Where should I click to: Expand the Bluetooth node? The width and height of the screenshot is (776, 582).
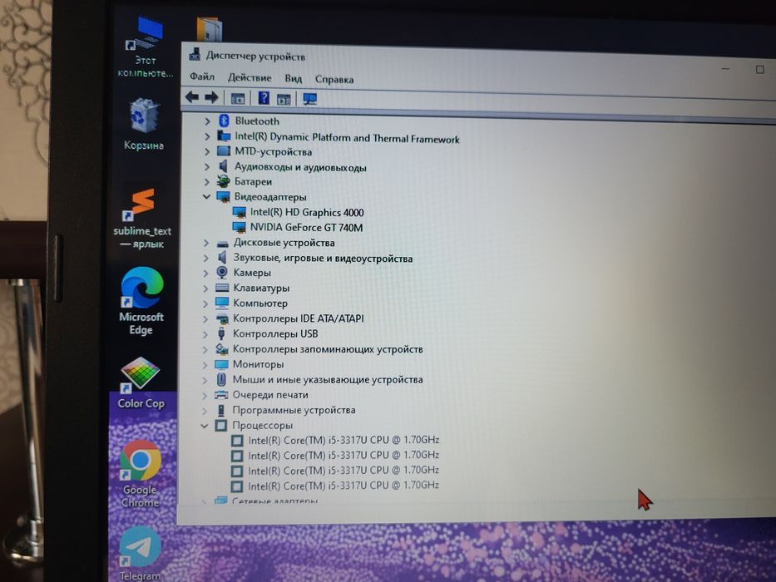coord(207,121)
